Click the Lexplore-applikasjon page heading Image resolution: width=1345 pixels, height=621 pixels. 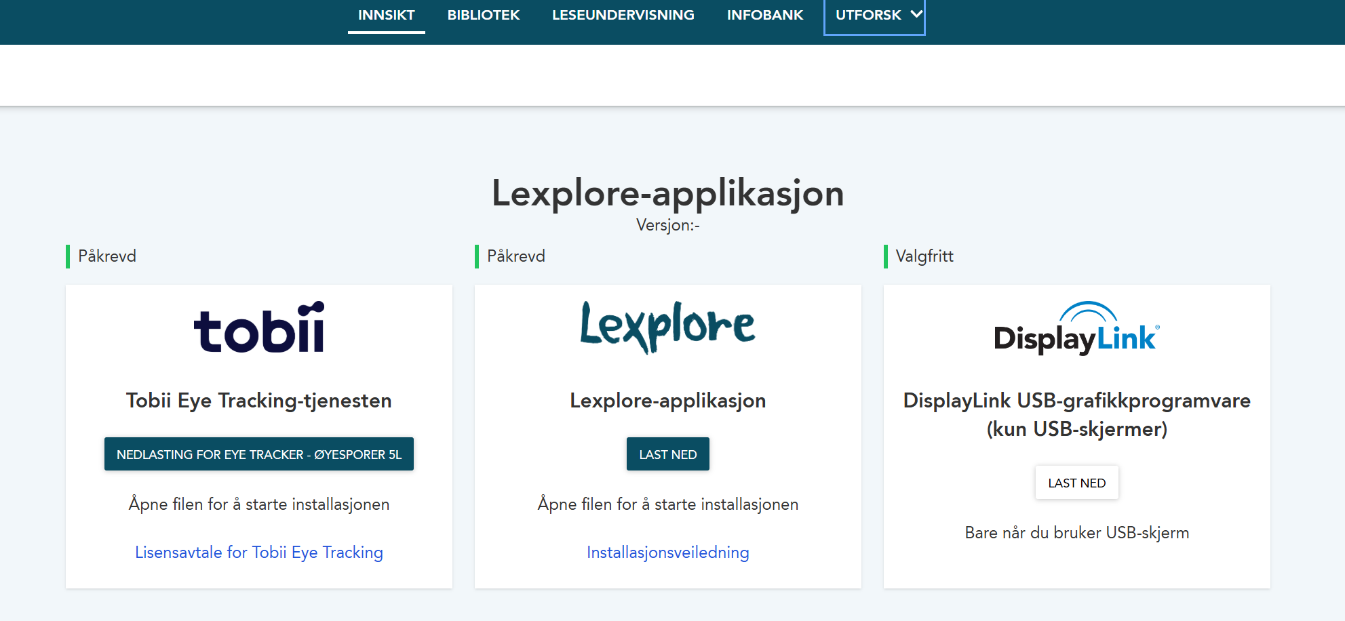(x=667, y=193)
